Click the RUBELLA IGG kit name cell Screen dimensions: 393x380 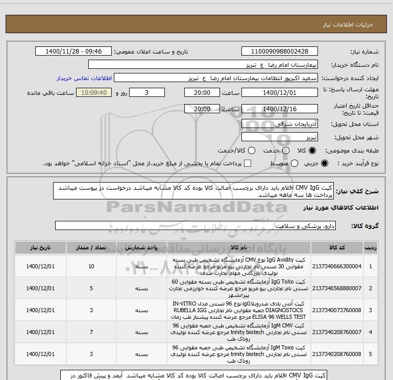pyautogui.click(x=239, y=310)
